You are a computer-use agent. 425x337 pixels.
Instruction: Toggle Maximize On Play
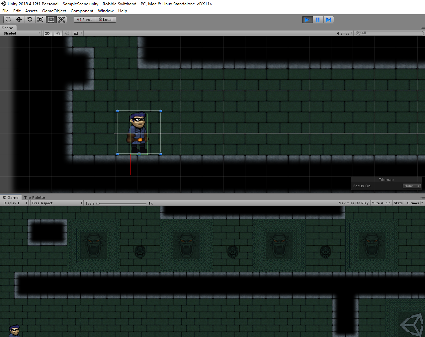pyautogui.click(x=354, y=203)
